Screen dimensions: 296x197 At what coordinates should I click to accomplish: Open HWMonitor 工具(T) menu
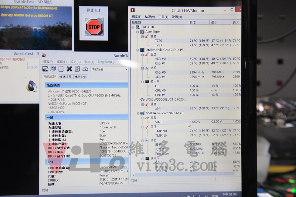click(x=163, y=17)
